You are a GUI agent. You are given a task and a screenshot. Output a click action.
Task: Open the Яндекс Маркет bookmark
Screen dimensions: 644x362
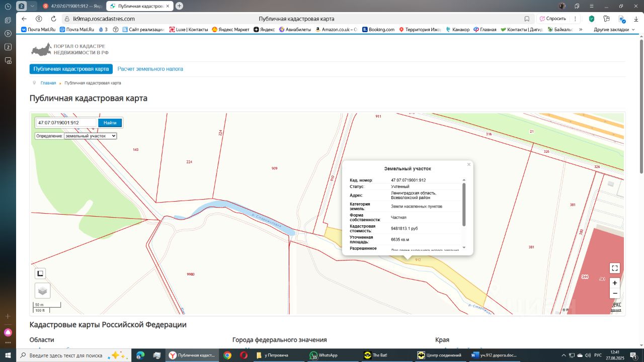tap(230, 30)
